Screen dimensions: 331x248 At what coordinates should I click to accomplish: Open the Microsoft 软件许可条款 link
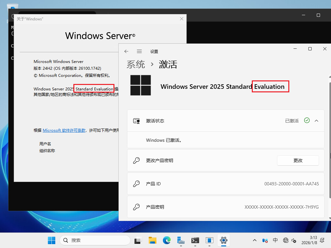(64, 130)
